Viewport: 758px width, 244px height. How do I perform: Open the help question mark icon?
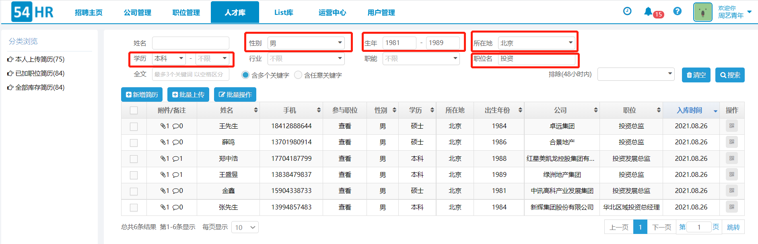click(678, 11)
